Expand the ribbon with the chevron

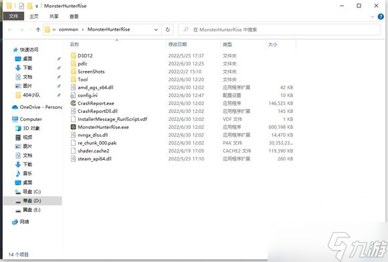pos(373,17)
